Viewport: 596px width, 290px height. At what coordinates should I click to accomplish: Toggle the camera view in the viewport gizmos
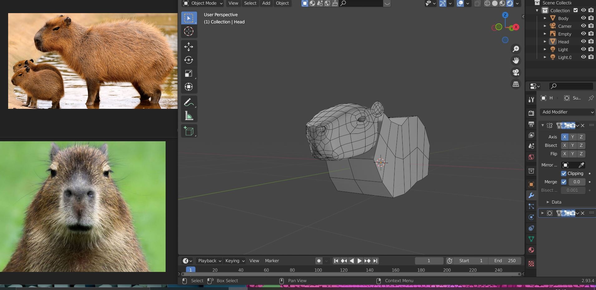[516, 72]
